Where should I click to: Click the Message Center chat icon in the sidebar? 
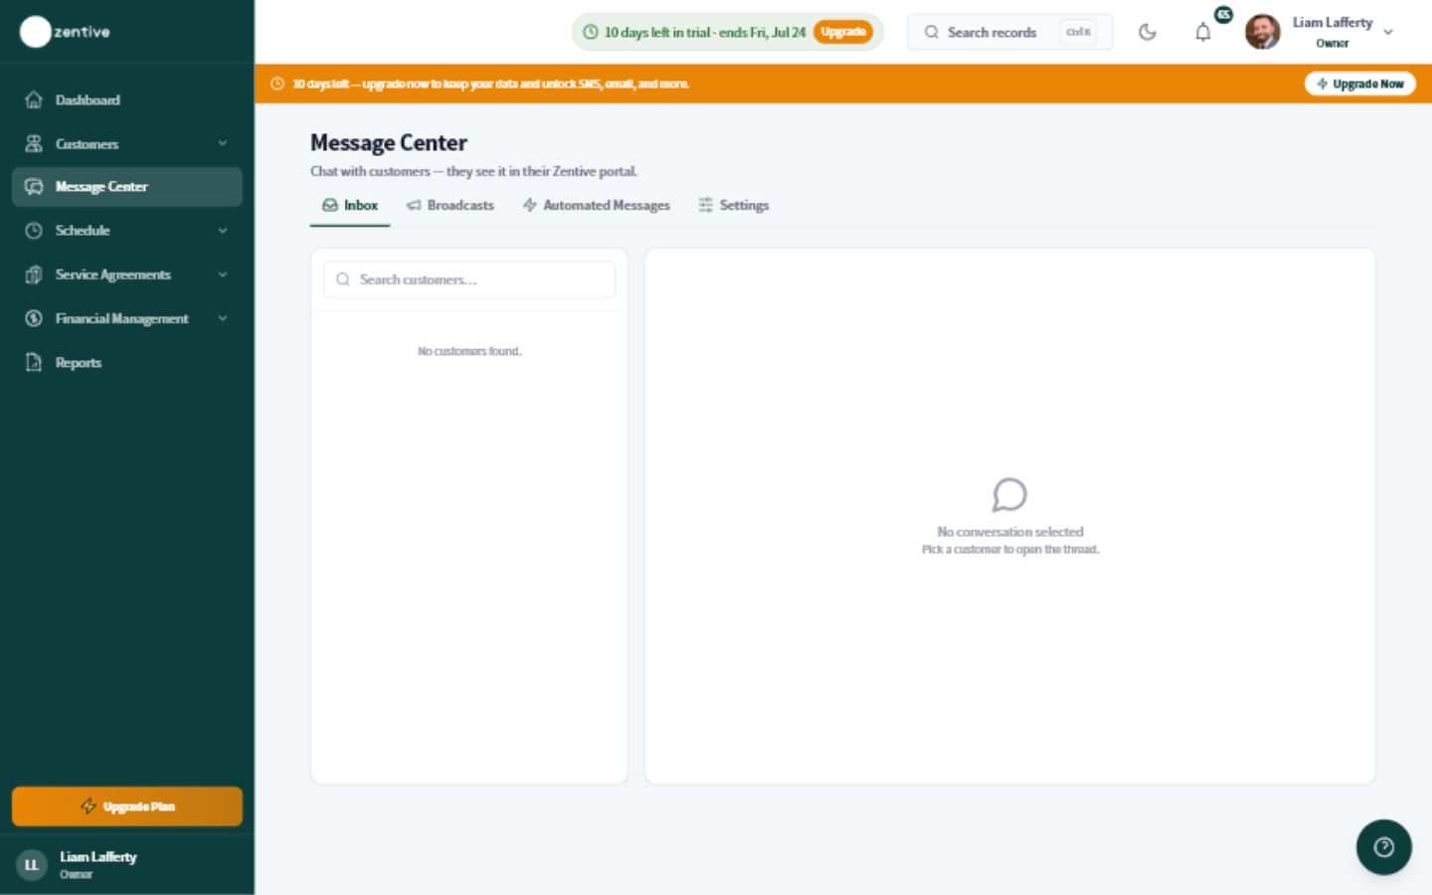click(x=34, y=187)
